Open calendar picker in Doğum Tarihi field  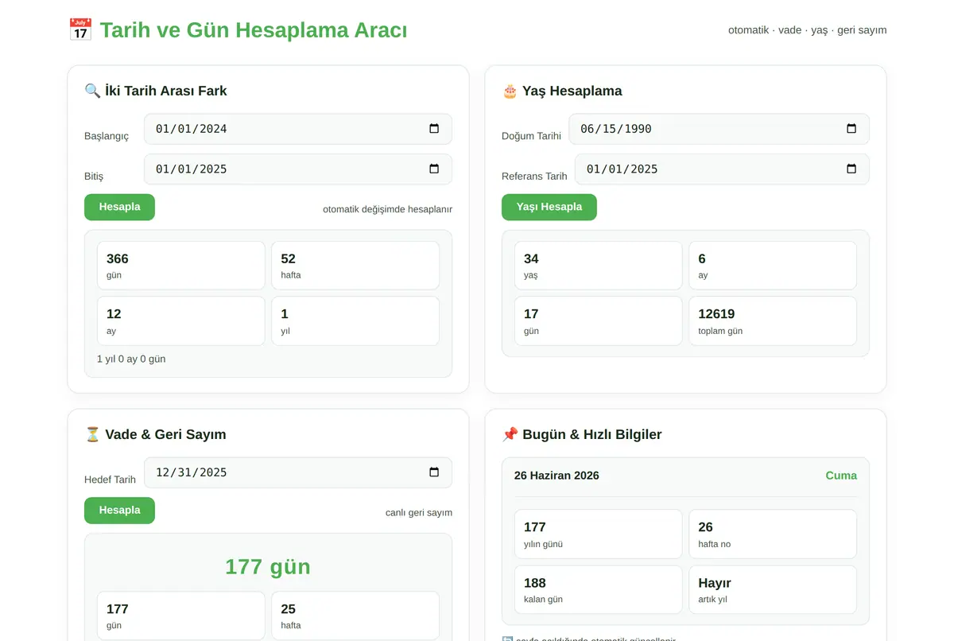[x=851, y=129]
